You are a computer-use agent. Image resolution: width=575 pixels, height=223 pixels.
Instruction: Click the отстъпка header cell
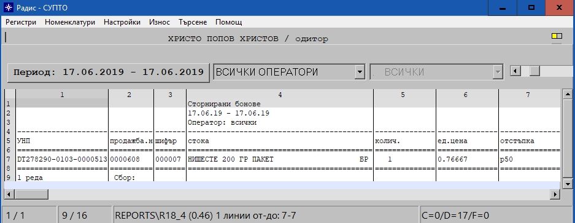click(x=530, y=141)
